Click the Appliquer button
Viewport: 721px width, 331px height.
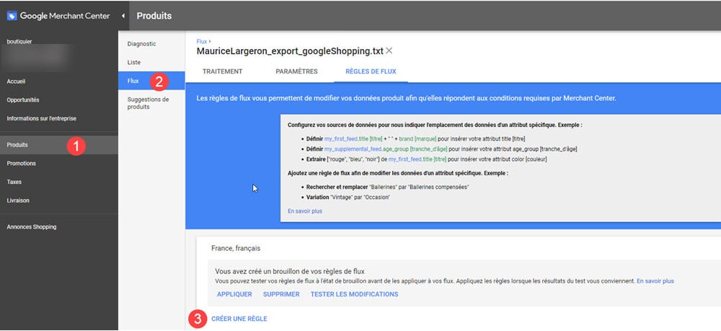pyautogui.click(x=234, y=294)
